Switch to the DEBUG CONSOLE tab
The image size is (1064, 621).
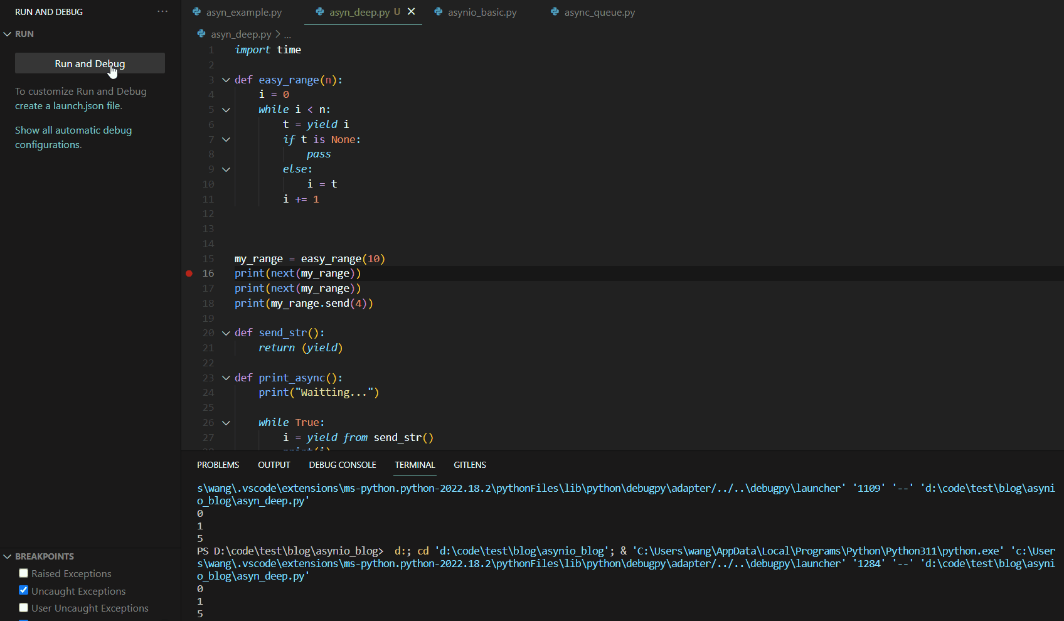point(342,465)
